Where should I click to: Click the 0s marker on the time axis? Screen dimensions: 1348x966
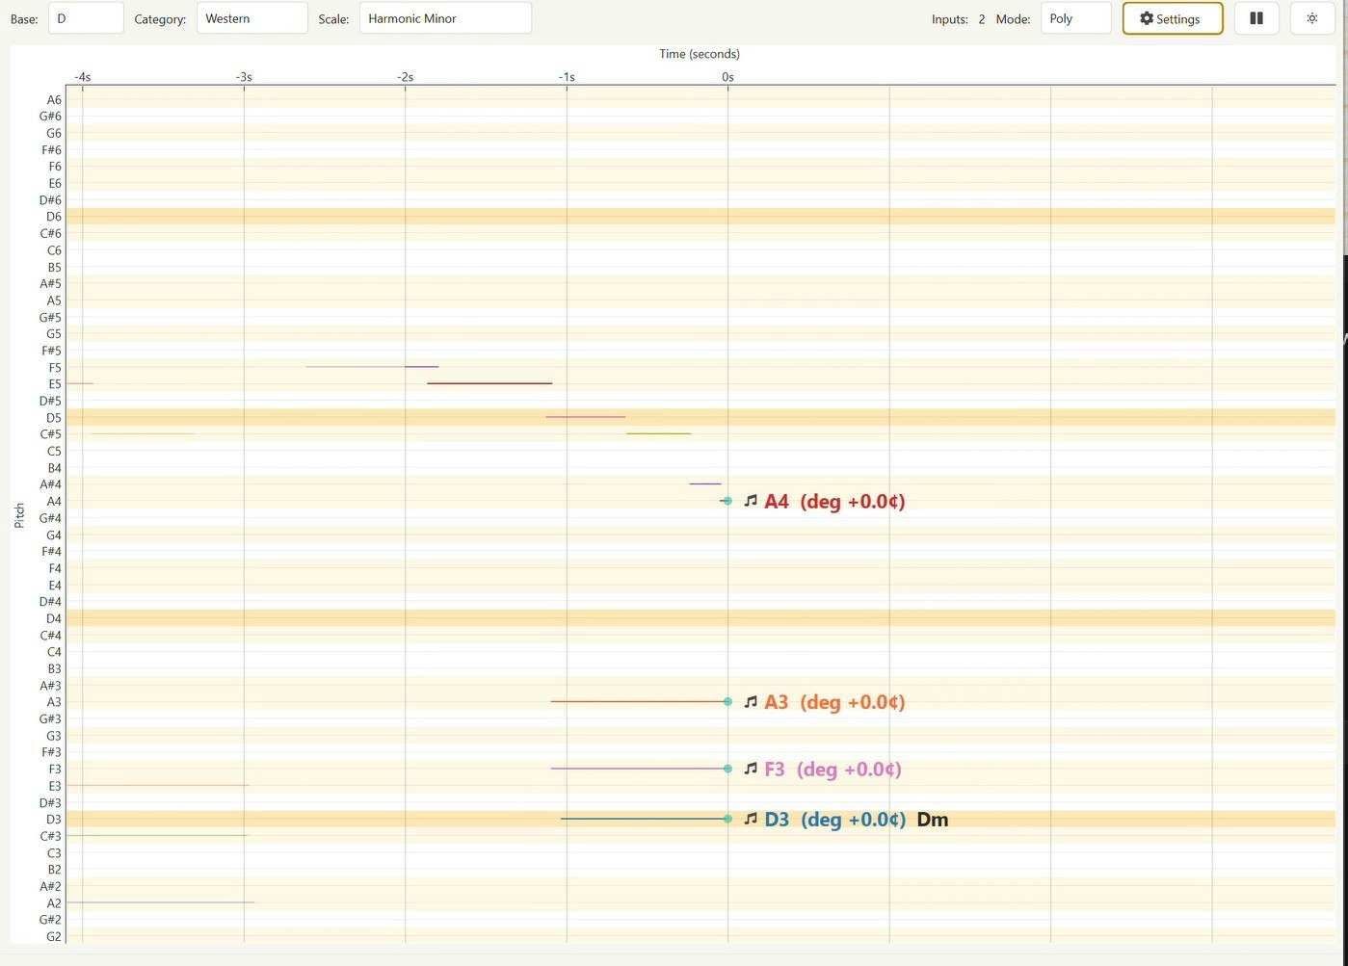click(727, 76)
